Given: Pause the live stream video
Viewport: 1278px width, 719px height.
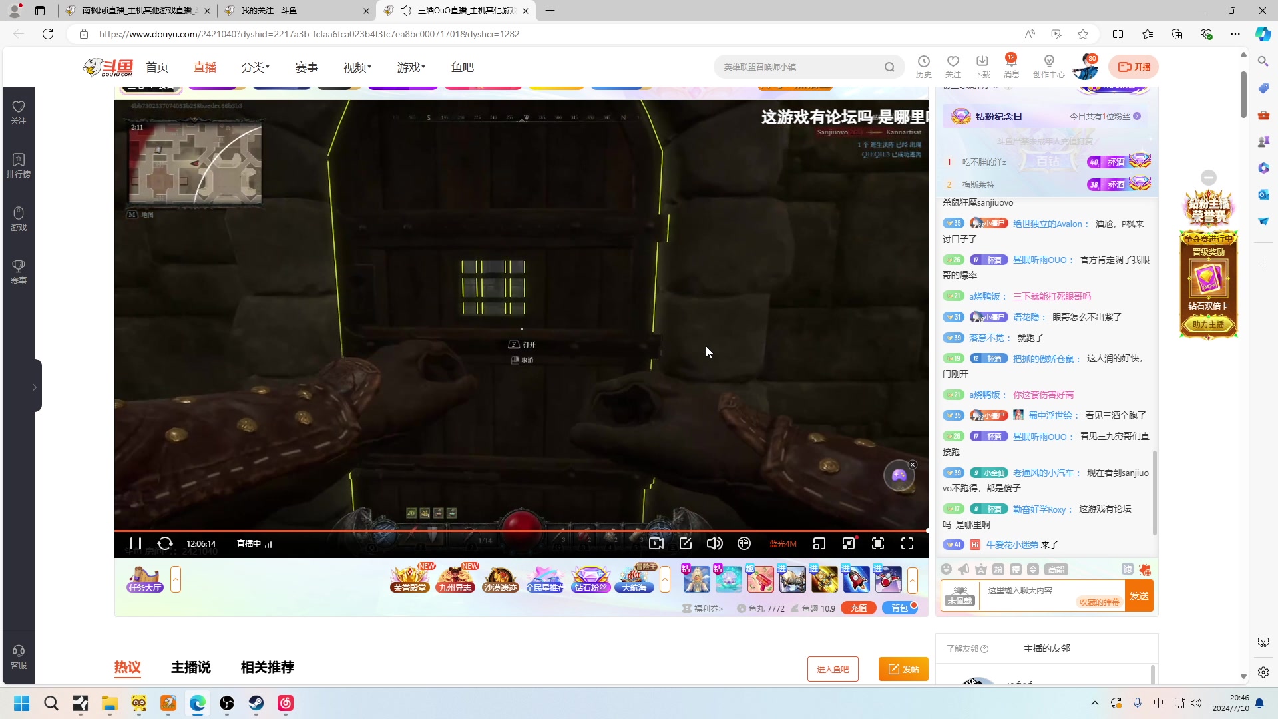Looking at the screenshot, I should (135, 544).
